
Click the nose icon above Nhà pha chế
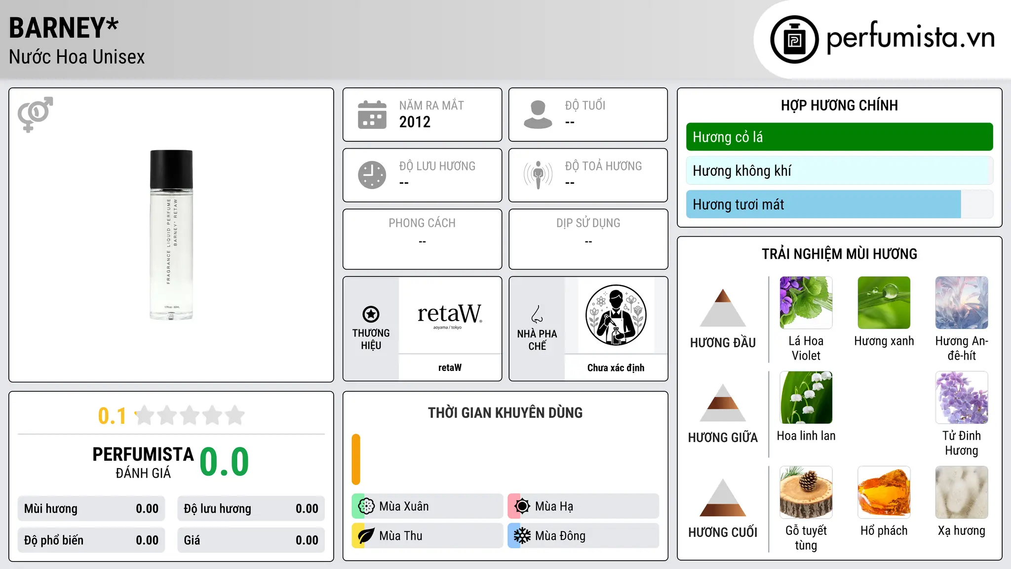point(537,314)
